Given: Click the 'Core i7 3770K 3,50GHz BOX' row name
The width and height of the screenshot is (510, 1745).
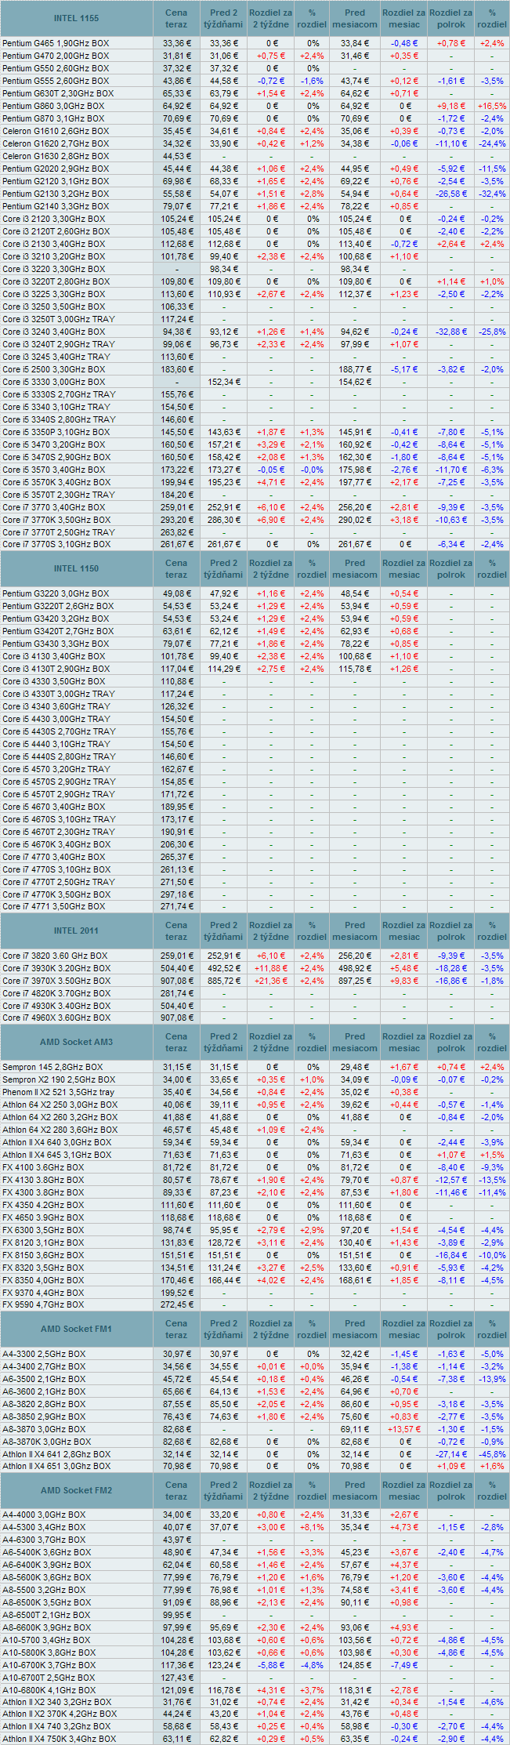Looking at the screenshot, I should [x=56, y=520].
